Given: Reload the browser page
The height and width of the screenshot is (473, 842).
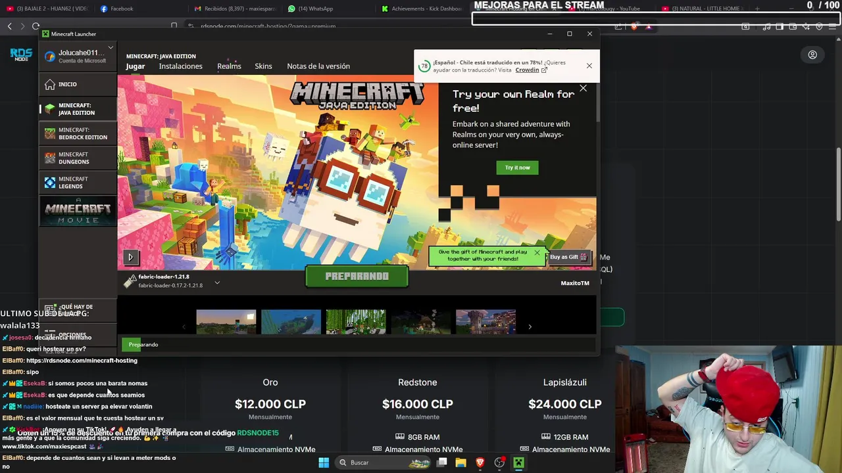Looking at the screenshot, I should [36, 26].
